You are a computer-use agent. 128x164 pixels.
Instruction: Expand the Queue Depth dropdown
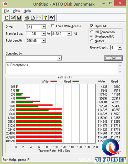pos(120,47)
